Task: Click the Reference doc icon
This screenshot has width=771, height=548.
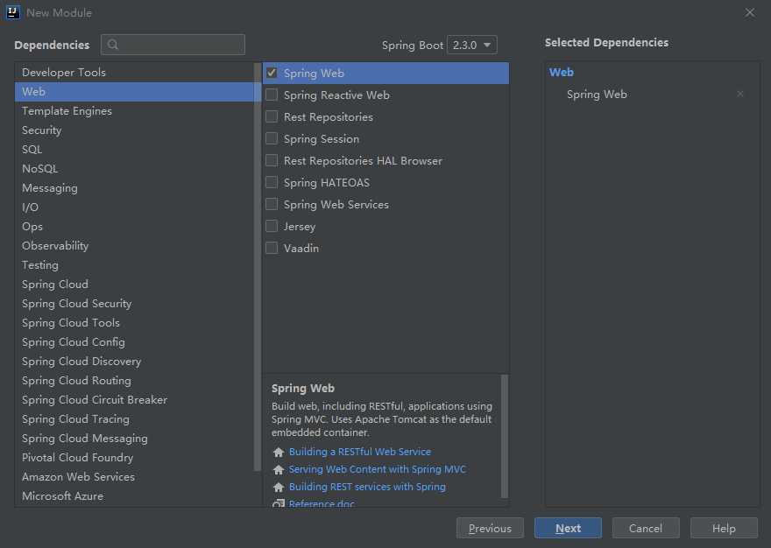Action: point(279,503)
